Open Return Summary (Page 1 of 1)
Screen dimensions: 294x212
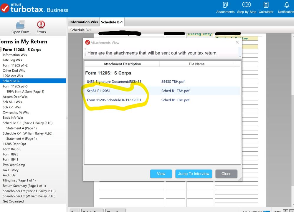[24, 186]
